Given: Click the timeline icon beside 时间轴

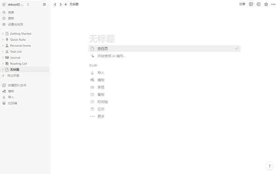Looking at the screenshot, I should 93,102.
